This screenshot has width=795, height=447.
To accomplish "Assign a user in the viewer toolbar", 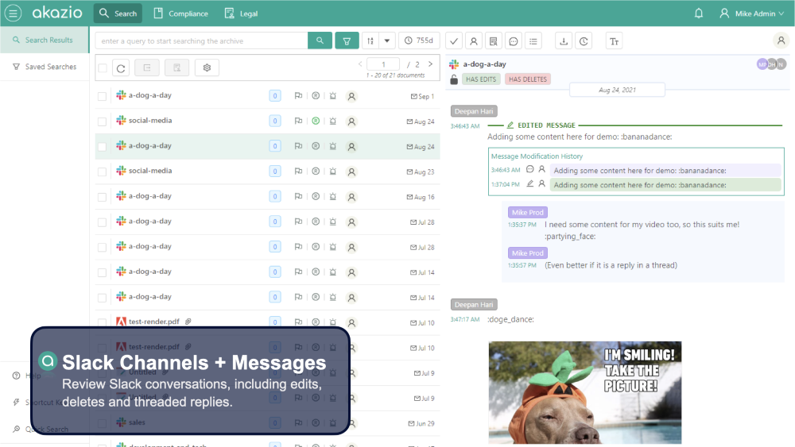I will [x=474, y=41].
